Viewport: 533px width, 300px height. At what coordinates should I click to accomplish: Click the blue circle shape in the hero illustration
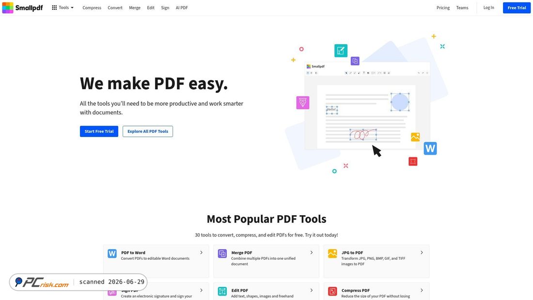coord(400,102)
